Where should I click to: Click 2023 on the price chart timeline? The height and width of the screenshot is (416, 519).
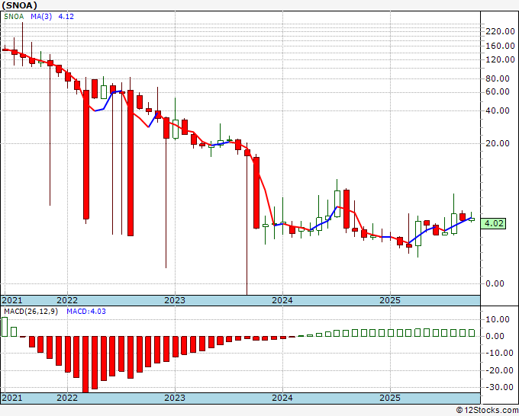(175, 300)
